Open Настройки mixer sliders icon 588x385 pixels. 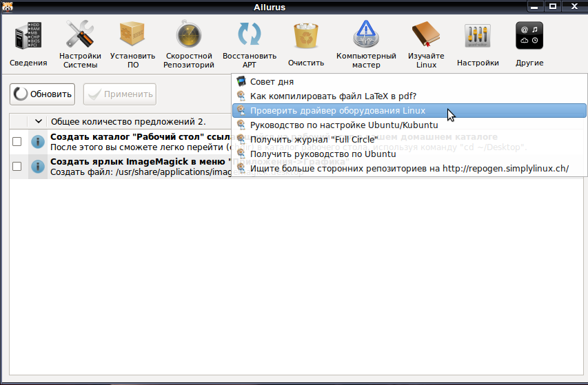(478, 36)
